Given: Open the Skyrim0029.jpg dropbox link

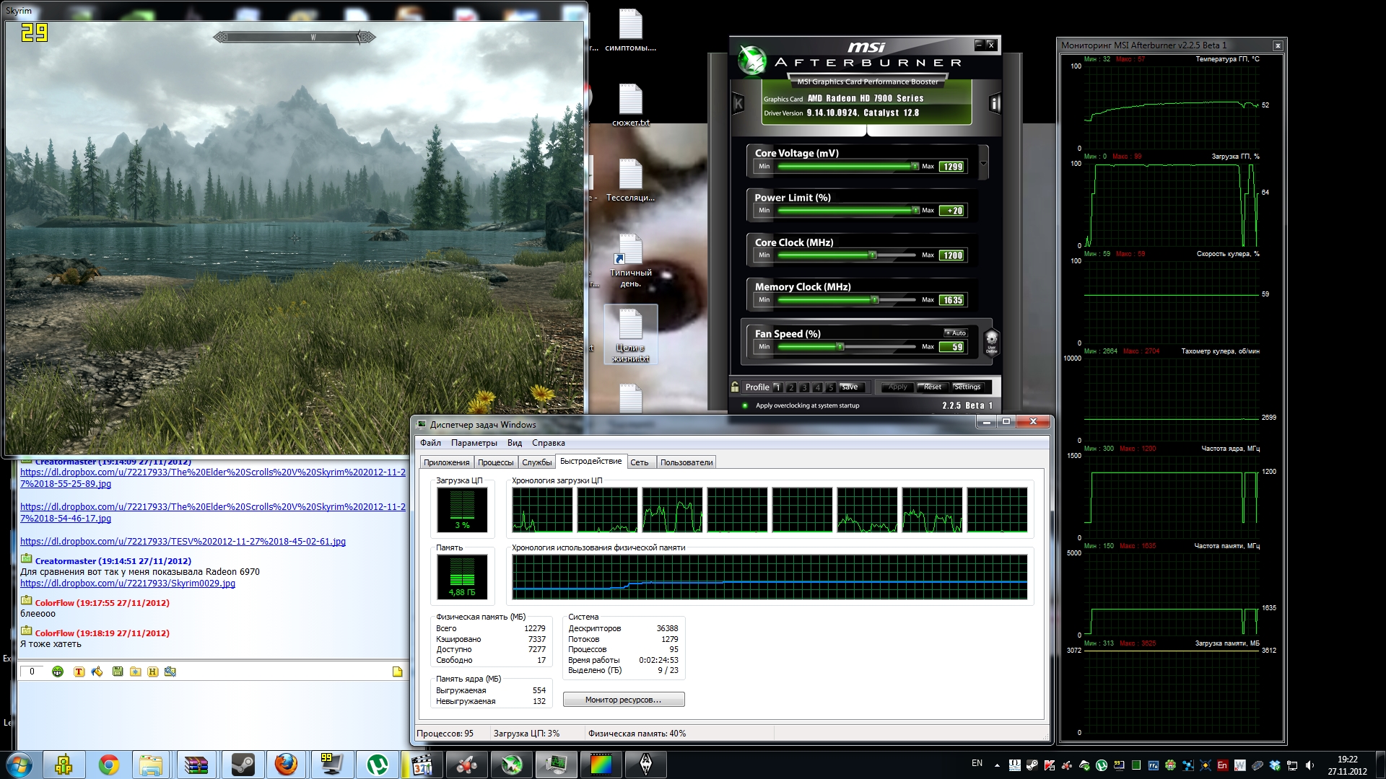Looking at the screenshot, I should [x=128, y=584].
